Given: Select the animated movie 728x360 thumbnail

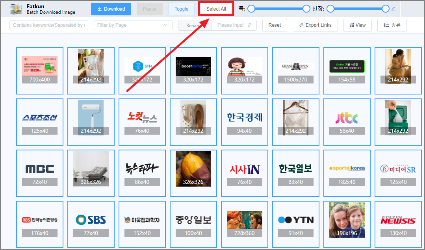Looking at the screenshot, I should coord(245,224).
